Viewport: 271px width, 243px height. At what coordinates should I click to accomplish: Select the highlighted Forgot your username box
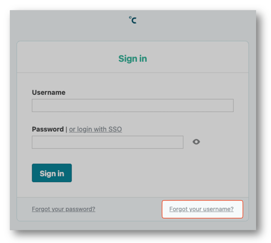(203, 209)
